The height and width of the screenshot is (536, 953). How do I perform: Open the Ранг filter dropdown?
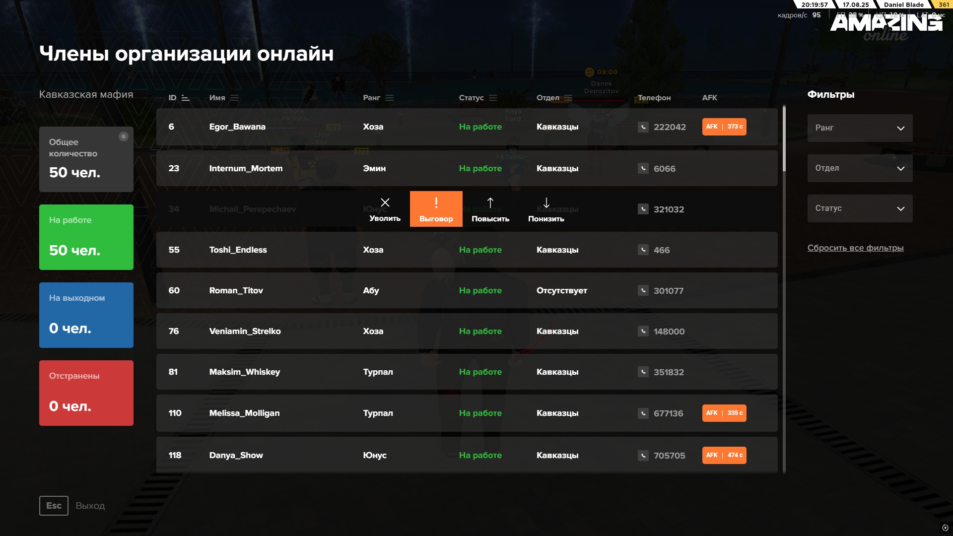coord(860,128)
